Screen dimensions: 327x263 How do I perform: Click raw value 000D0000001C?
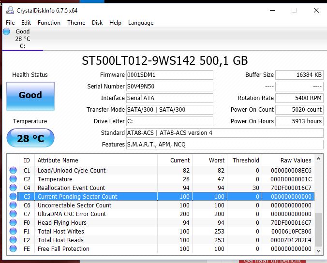coord(291,179)
